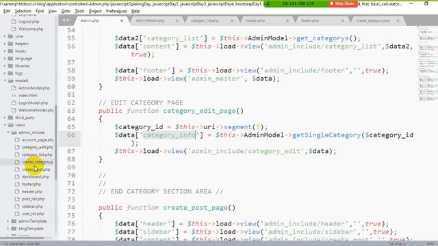Switch to the AdminModel.php tab
The width and height of the screenshot is (438, 246).
[x=150, y=20]
